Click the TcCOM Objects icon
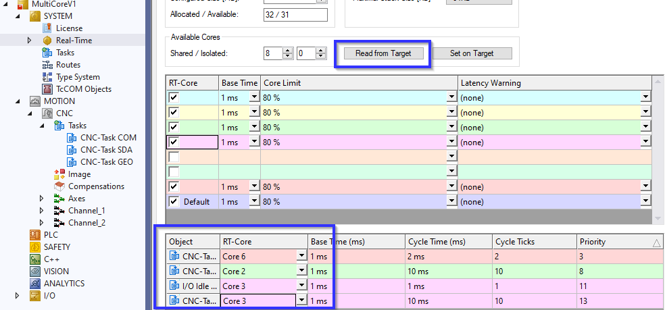 coord(47,89)
